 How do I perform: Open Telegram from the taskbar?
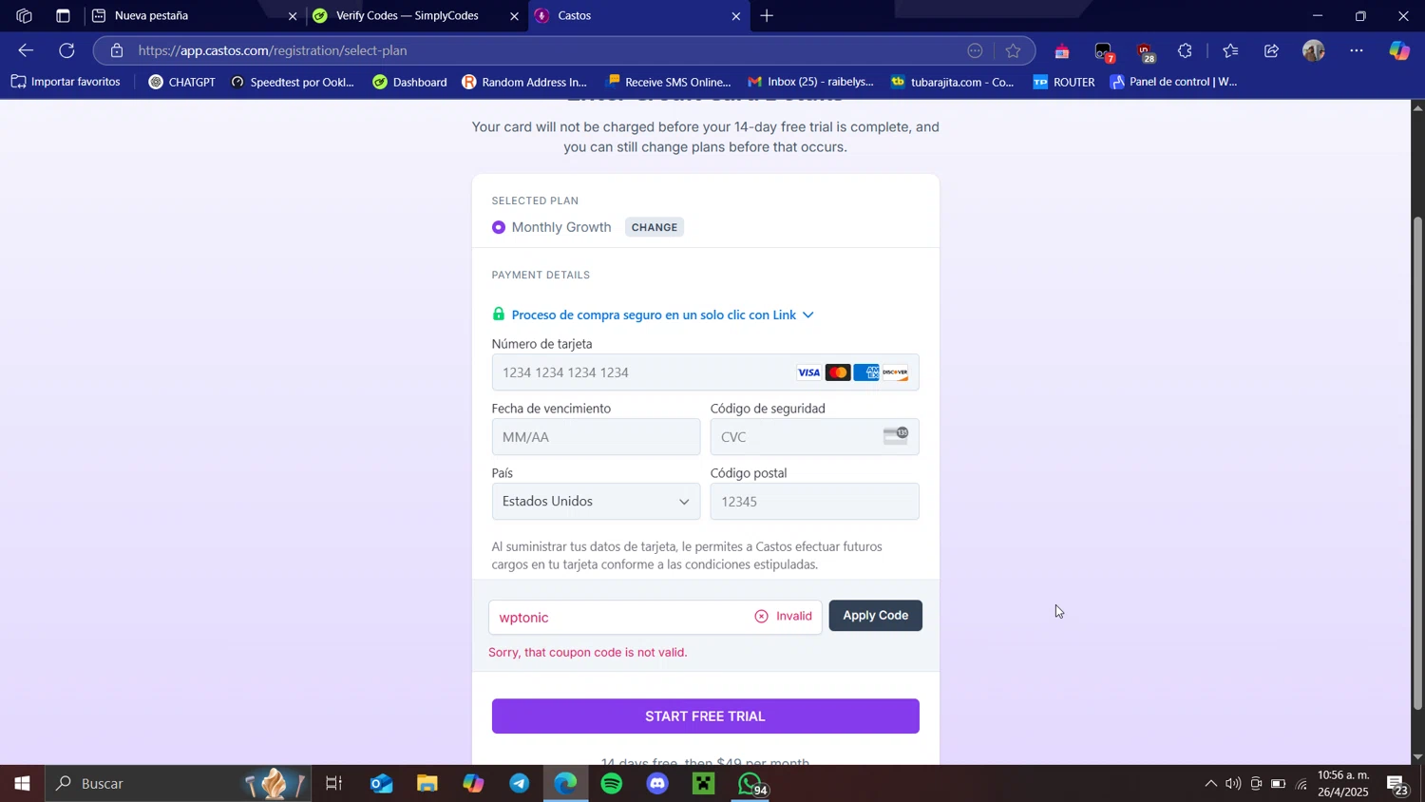pos(520,784)
